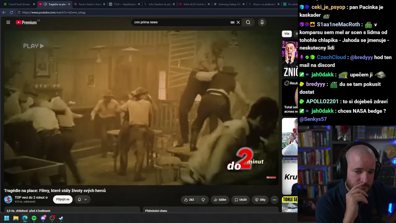Open the ZNIČ recommended video thumbnail
This screenshot has height=223, width=396.
click(x=290, y=59)
